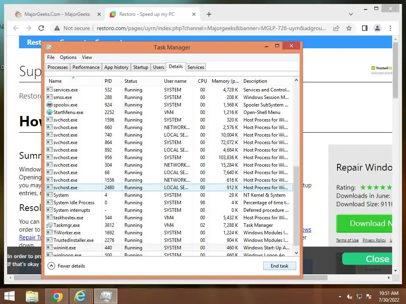Sort by Name column header
The height and width of the screenshot is (304, 406).
73,81
